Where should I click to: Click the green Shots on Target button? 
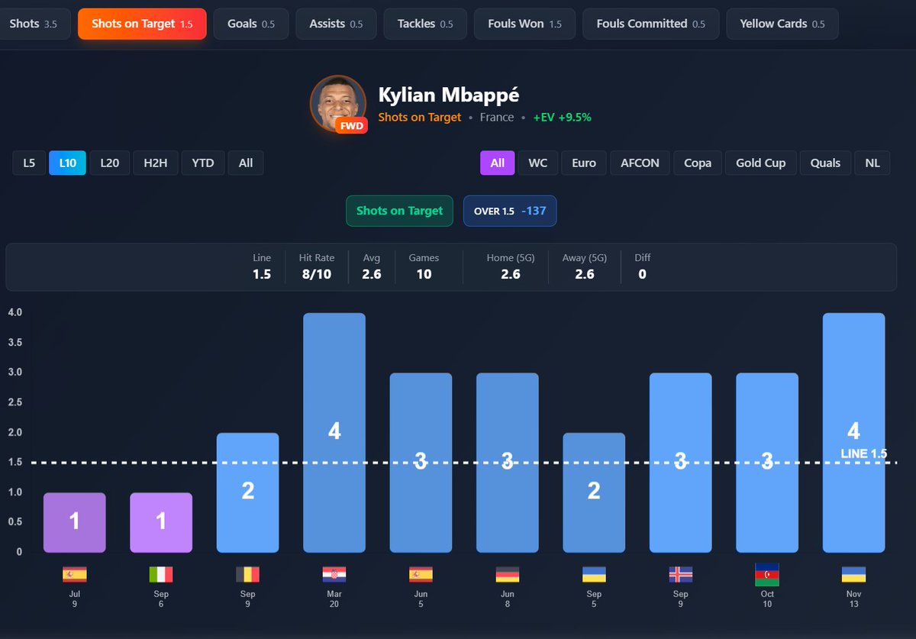(x=399, y=211)
